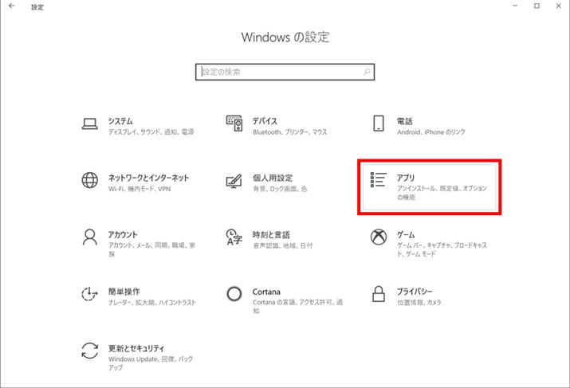Click the Cortana の言語 description text
This screenshot has width=570, height=388.
tap(297, 306)
